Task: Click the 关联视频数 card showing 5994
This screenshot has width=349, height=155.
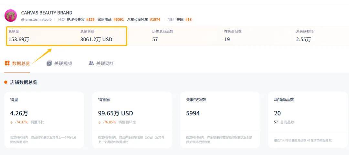Action: (x=220, y=120)
